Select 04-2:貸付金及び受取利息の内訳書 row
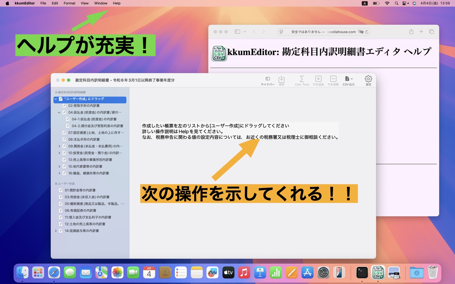 [90, 126]
